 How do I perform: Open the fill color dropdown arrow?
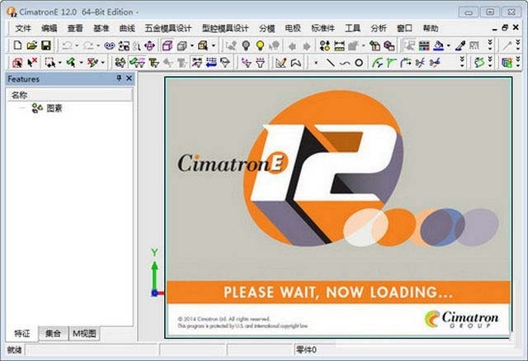(x=449, y=45)
